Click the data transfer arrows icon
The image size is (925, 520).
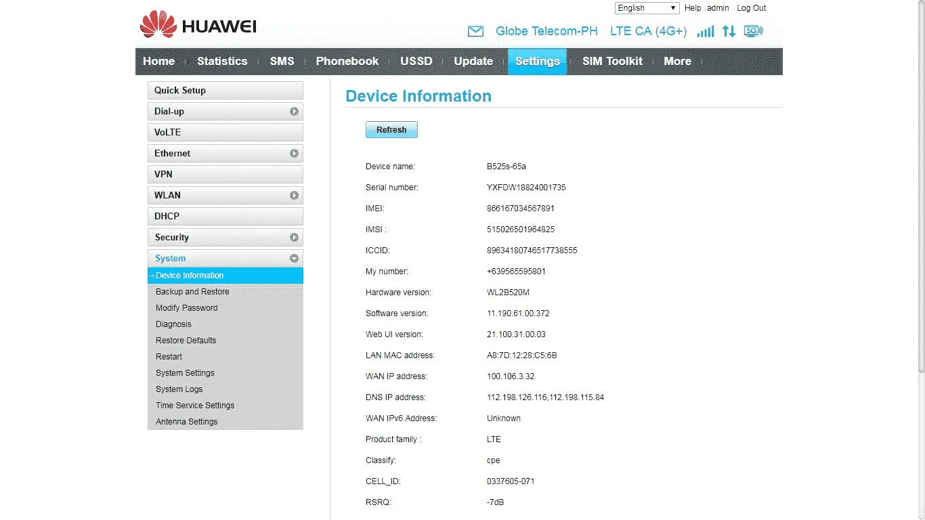point(729,31)
